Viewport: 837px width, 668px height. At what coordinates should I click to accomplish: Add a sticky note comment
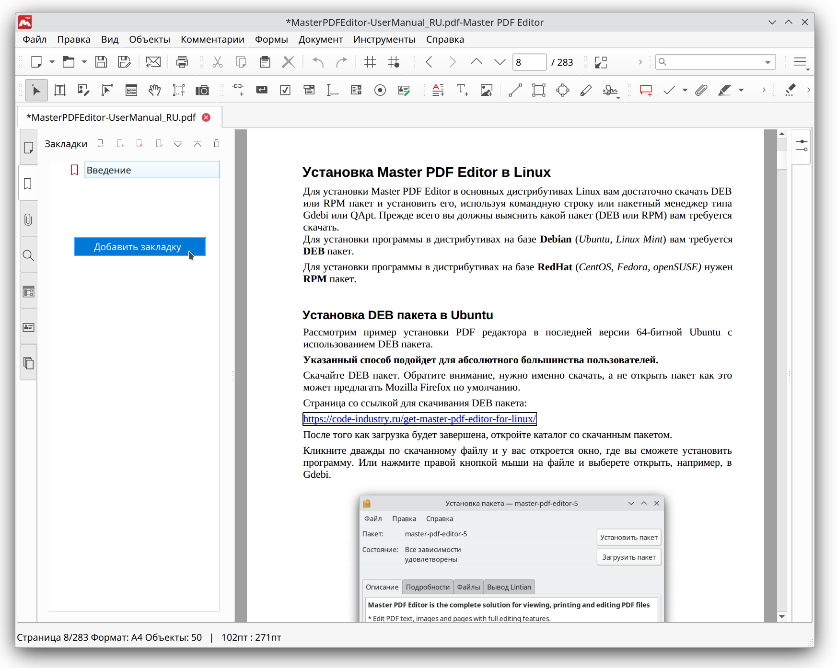click(x=646, y=90)
